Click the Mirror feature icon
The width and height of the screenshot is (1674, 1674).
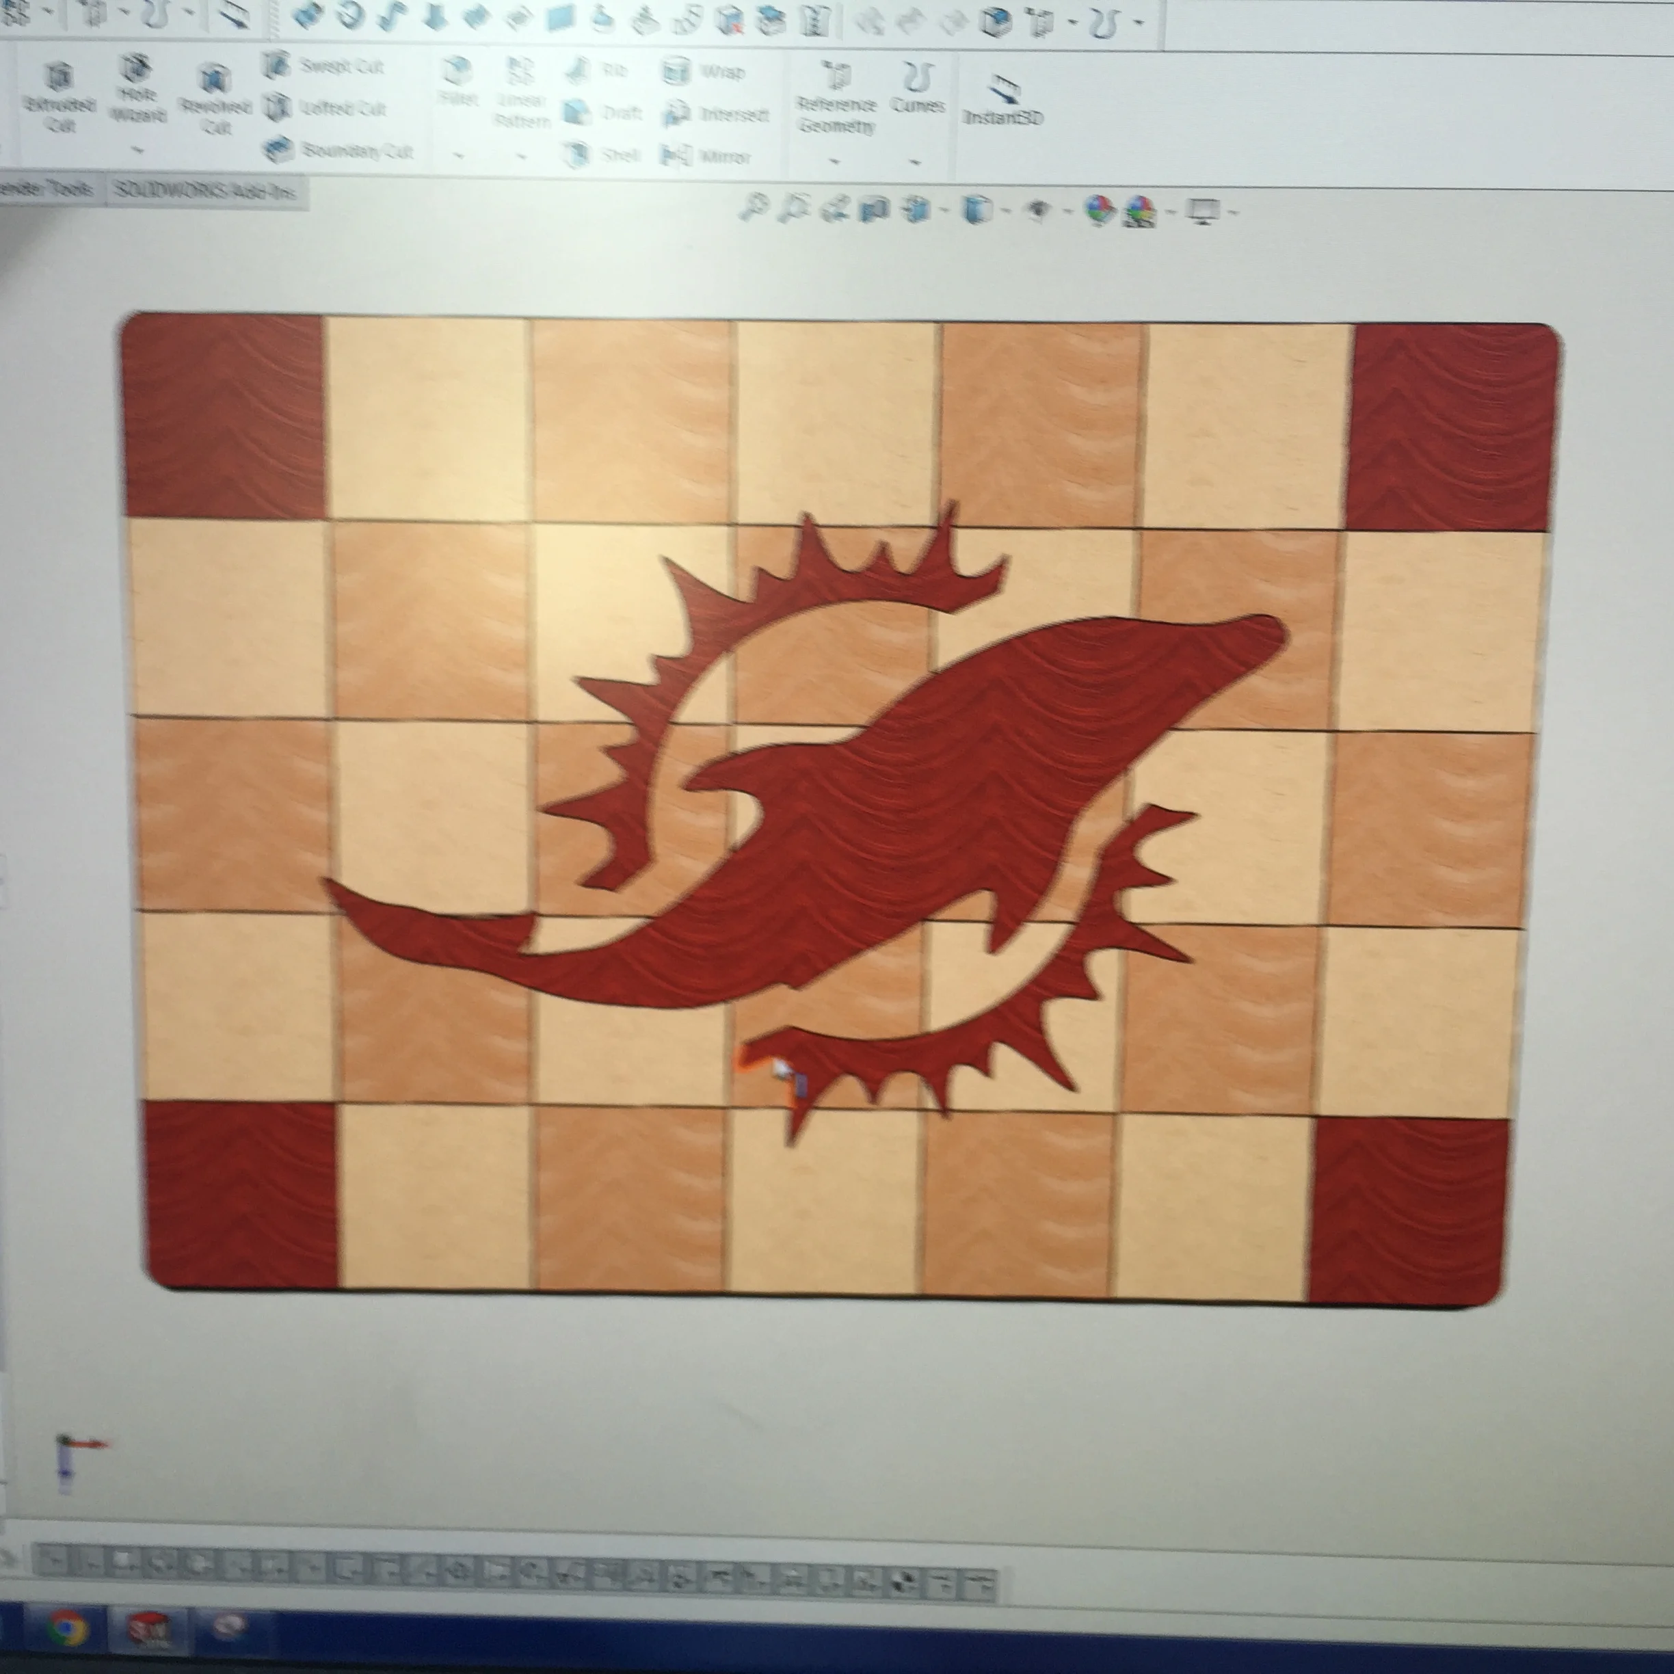[x=676, y=156]
